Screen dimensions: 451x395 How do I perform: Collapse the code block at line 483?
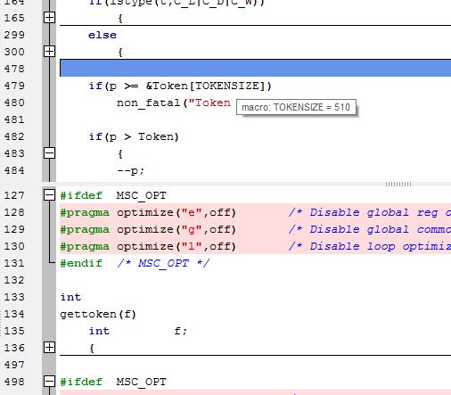click(x=49, y=153)
